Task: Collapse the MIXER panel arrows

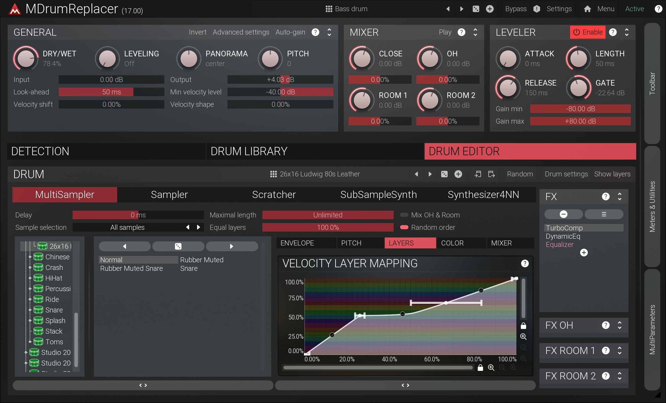Action: tap(475, 32)
